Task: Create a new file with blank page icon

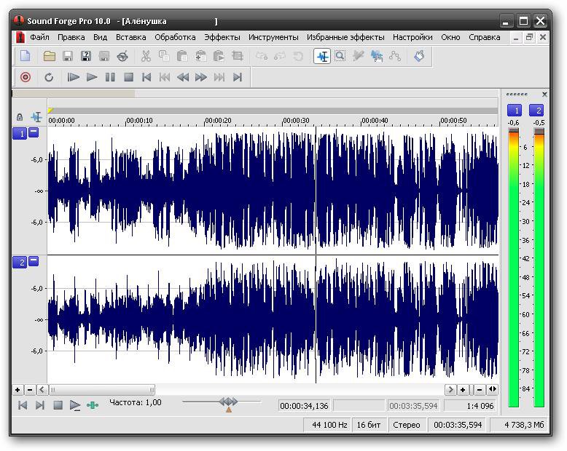Action: [26, 56]
